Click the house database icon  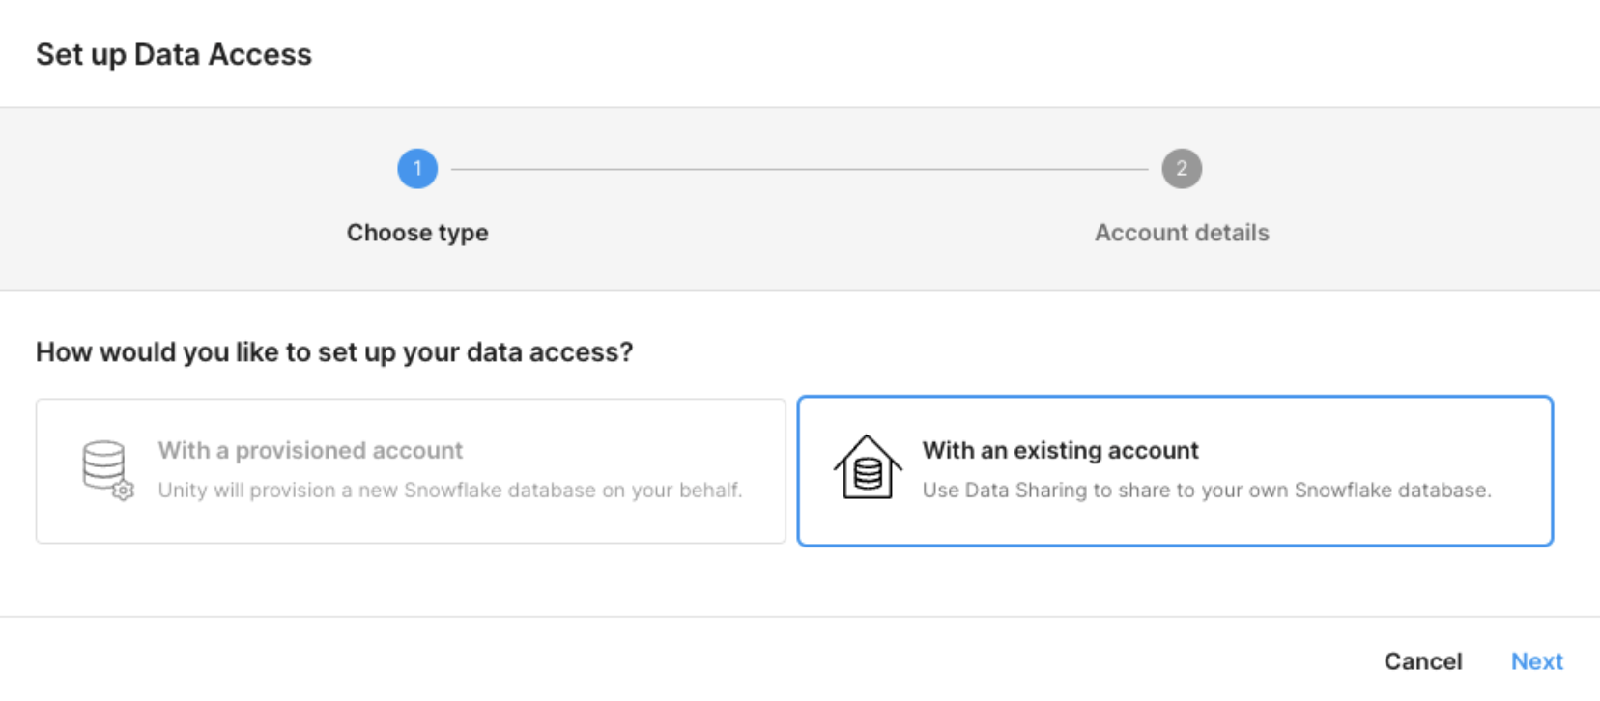tap(868, 468)
